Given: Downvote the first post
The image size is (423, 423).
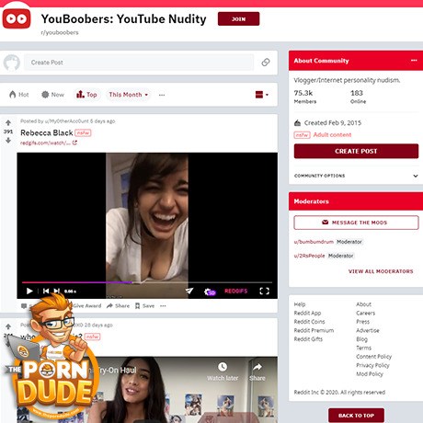Looking at the screenshot, I should point(8,141).
